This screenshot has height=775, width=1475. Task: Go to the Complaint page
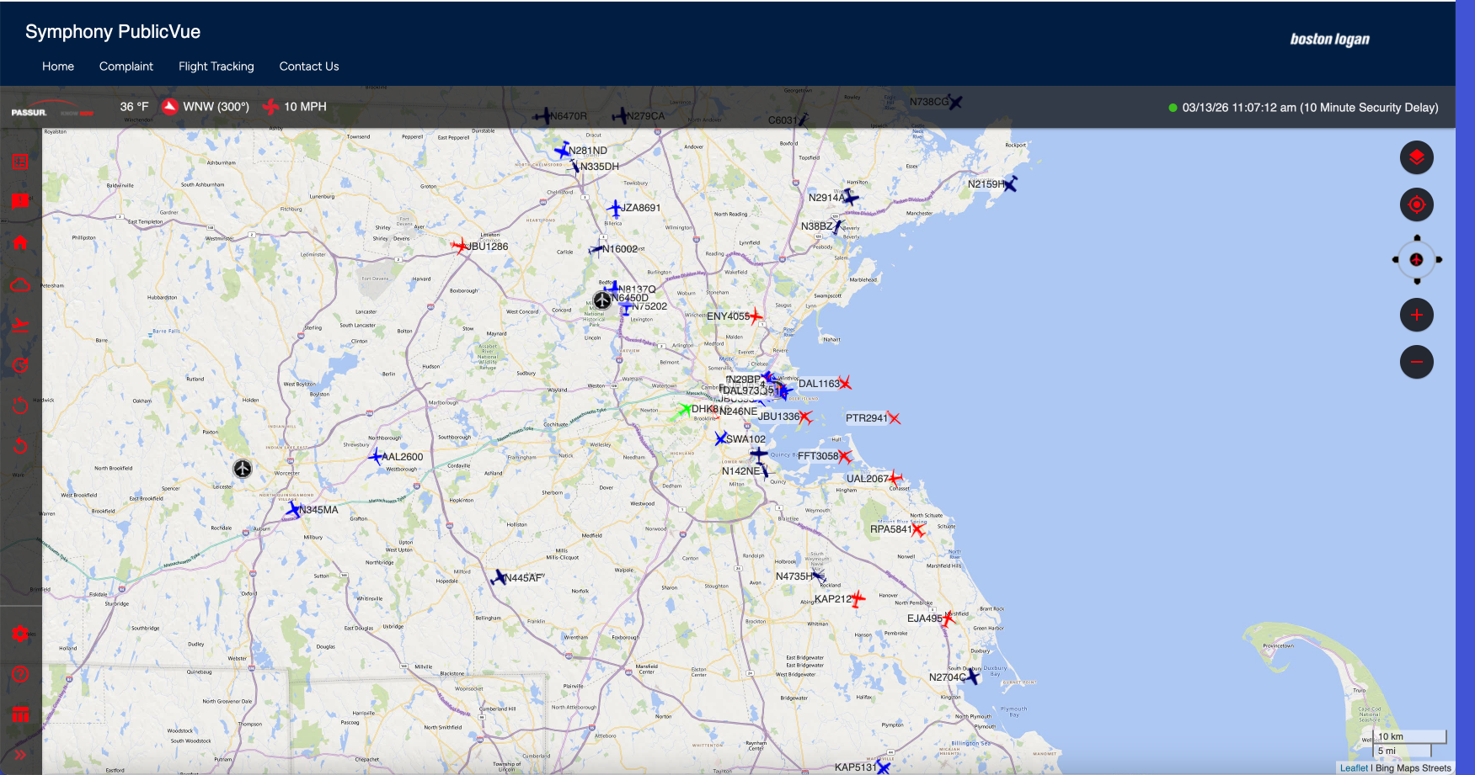point(126,66)
